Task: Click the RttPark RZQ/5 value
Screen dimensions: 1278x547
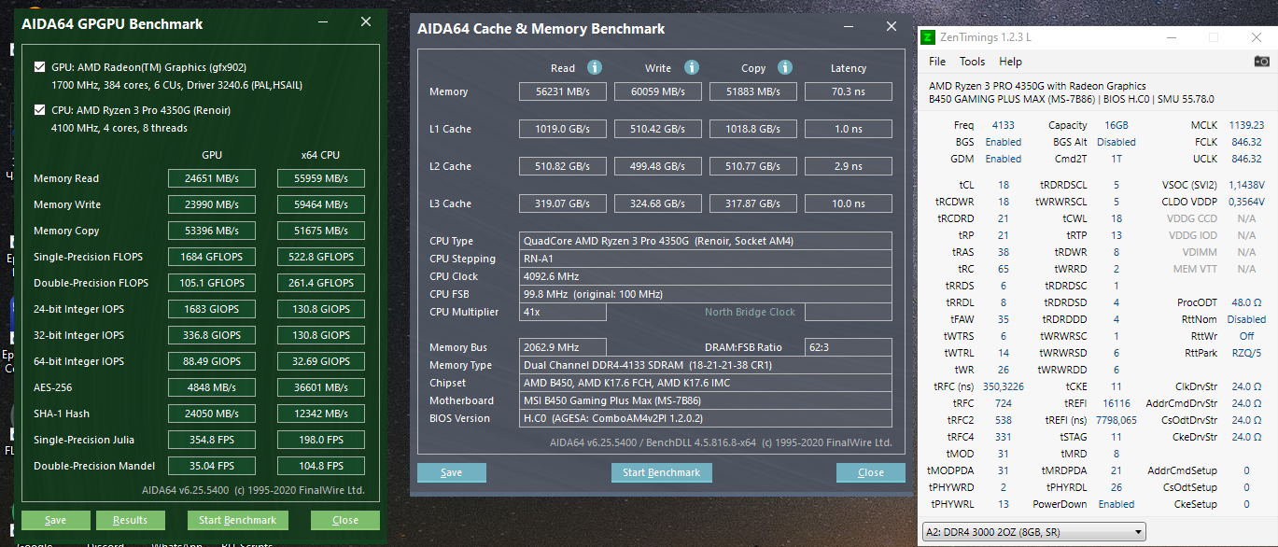Action: pyautogui.click(x=1246, y=353)
